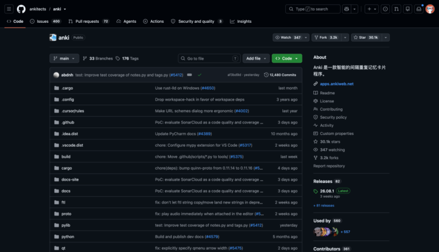Expand the Fork options dropdown arrow
439x252 pixels.
coord(345,38)
